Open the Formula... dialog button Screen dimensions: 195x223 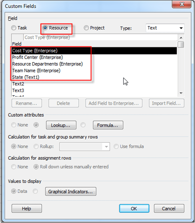[x=108, y=125]
